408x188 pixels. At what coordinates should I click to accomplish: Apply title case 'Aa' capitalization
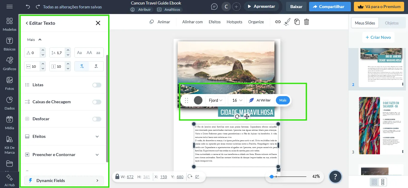(x=80, y=53)
